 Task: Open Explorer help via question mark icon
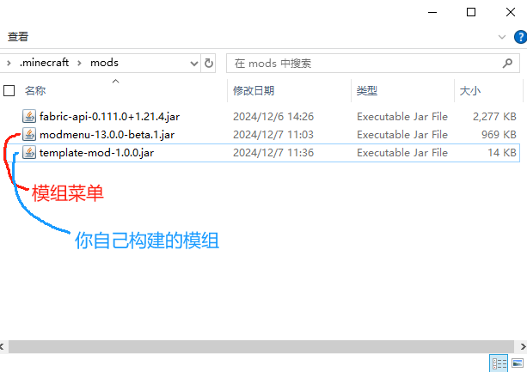point(520,37)
